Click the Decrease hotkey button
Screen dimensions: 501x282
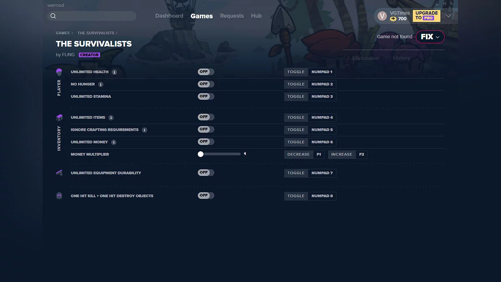(299, 155)
